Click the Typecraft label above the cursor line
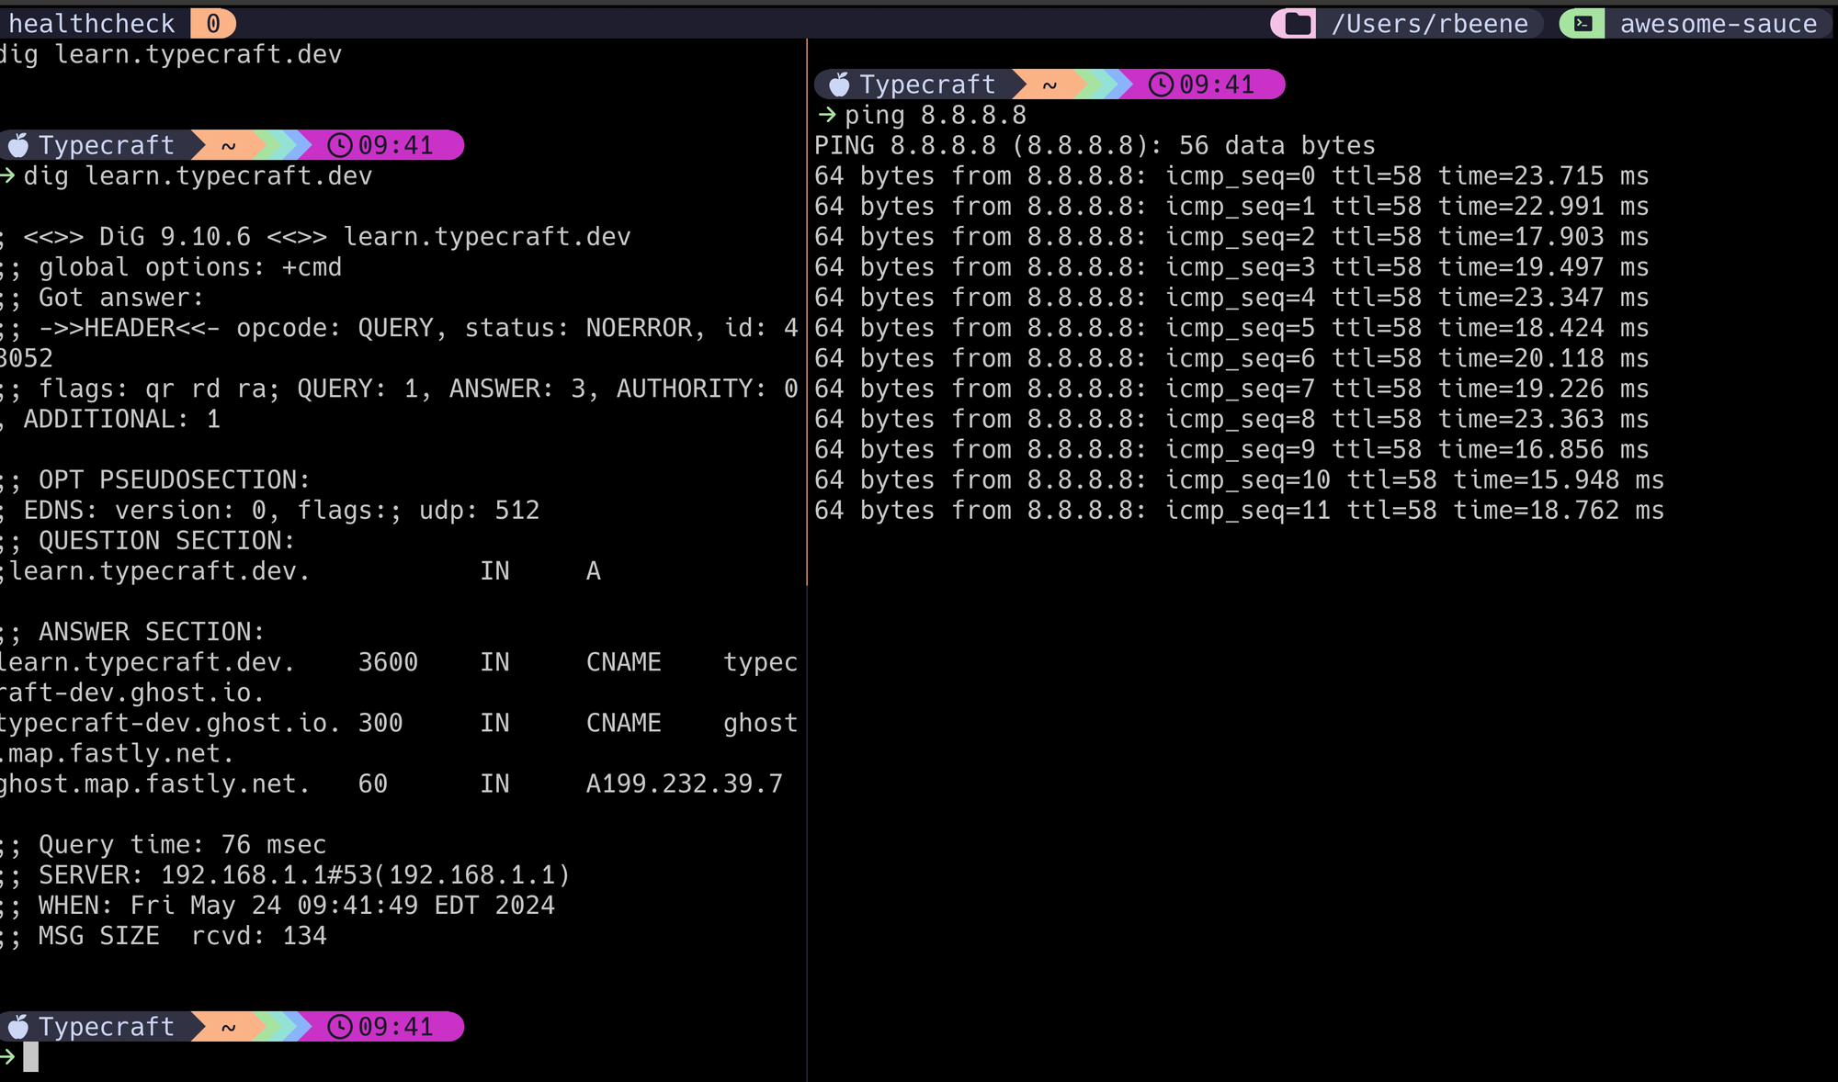1838x1082 pixels. click(106, 1026)
